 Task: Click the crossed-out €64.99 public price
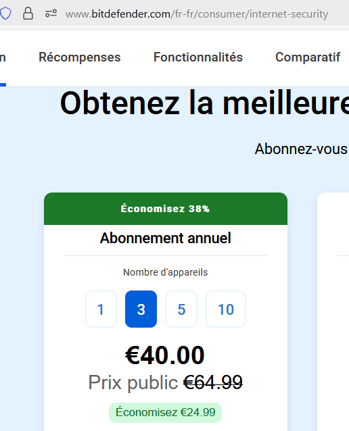pyautogui.click(x=213, y=382)
